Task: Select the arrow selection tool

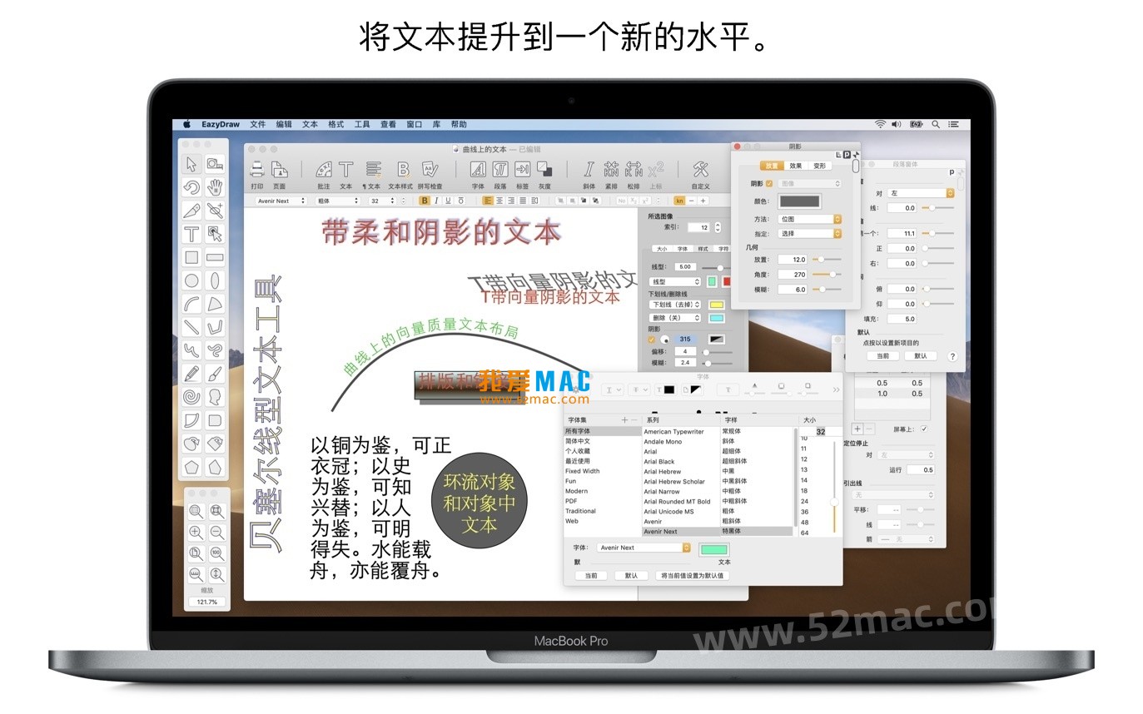Action: point(189,163)
